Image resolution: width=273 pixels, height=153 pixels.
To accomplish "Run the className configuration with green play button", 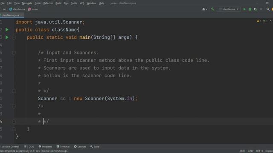I will click(x=244, y=9).
